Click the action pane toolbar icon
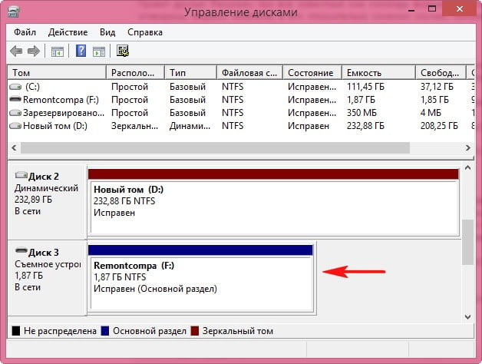The height and width of the screenshot is (364, 482). click(x=100, y=51)
